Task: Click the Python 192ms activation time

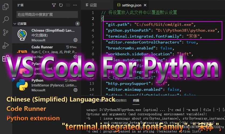Action: (70, 80)
